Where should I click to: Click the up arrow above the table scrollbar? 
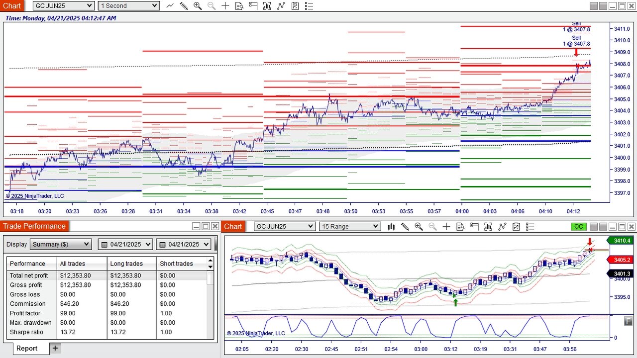click(x=211, y=260)
